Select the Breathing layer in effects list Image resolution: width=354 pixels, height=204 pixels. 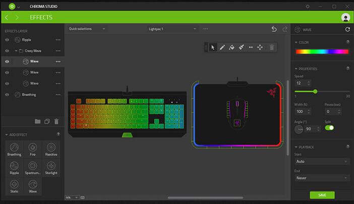(x=29, y=94)
